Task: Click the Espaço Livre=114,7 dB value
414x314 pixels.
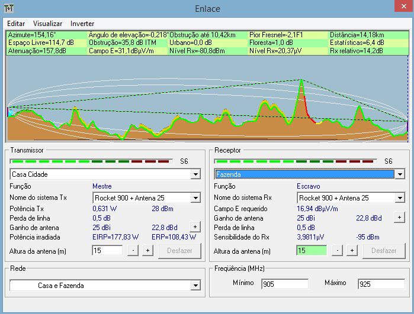Action: pyautogui.click(x=41, y=43)
